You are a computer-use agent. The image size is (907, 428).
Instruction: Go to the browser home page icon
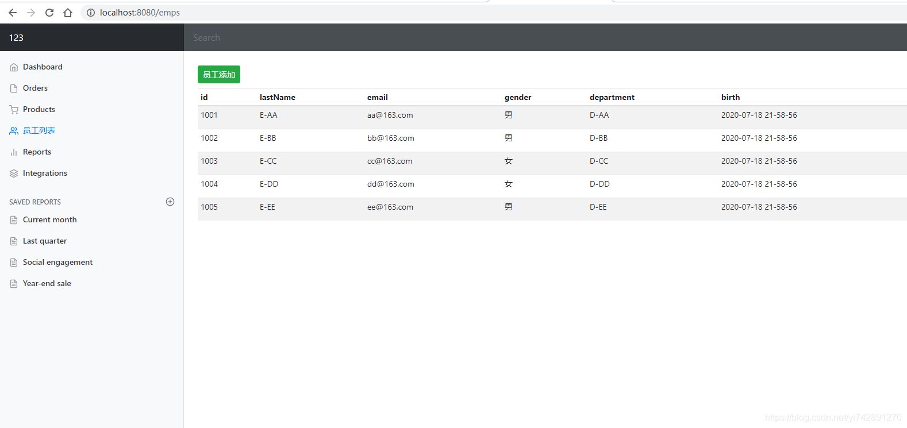coord(68,13)
